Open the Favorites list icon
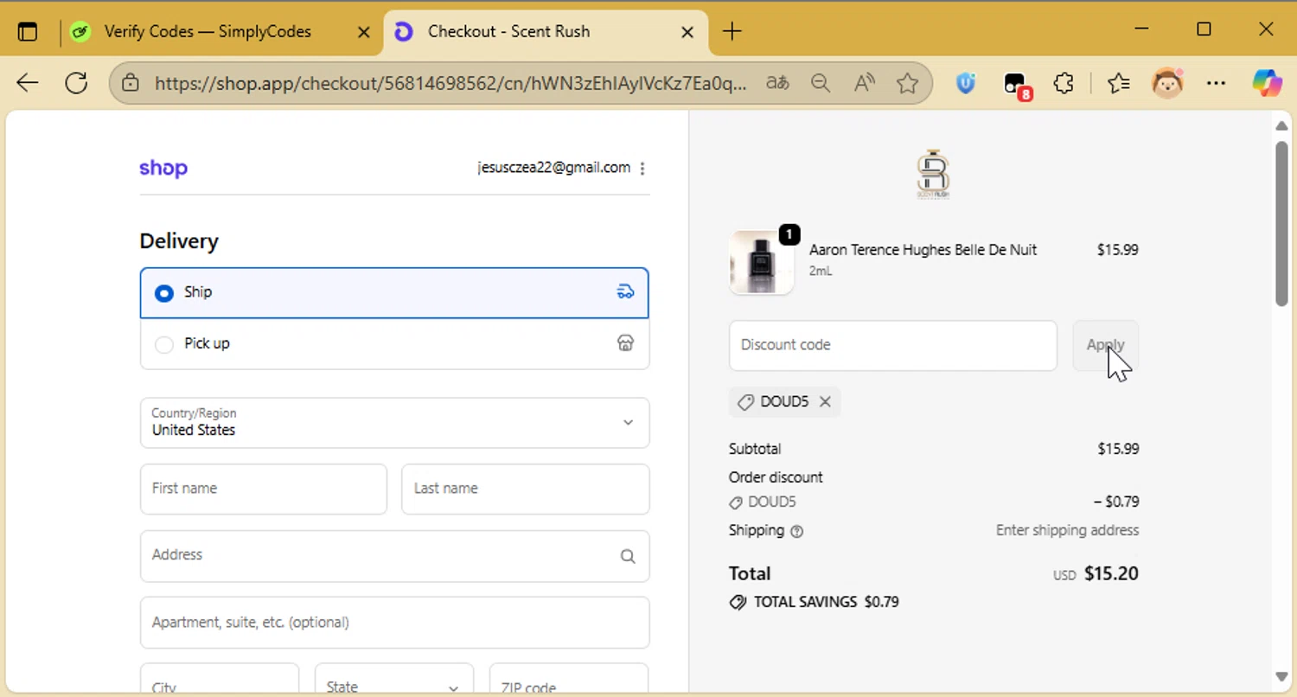The height and width of the screenshot is (697, 1297). point(1118,83)
